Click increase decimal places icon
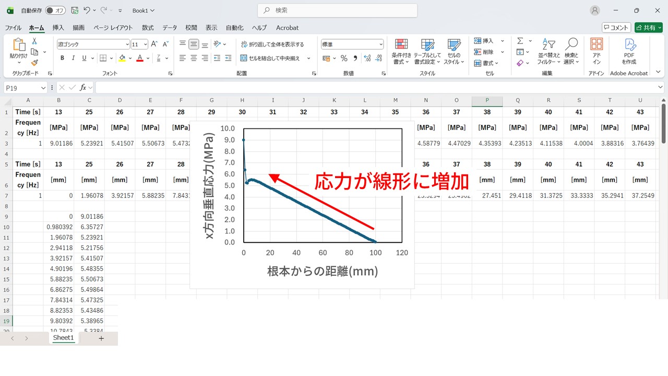 point(368,58)
